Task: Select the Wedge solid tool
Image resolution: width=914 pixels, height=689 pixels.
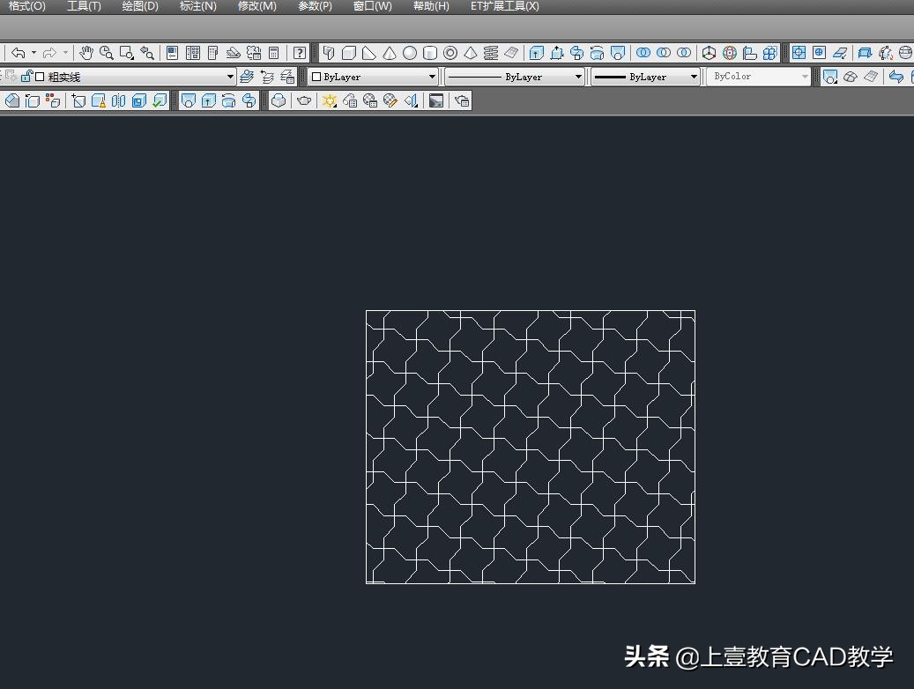Action: tap(369, 53)
